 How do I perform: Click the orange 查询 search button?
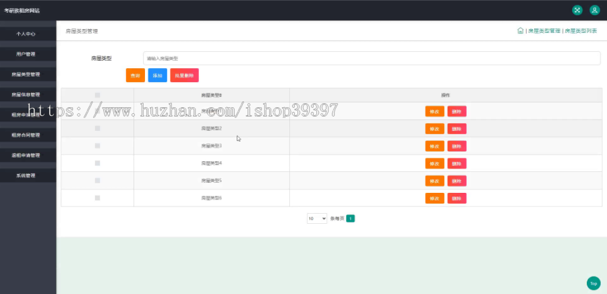click(x=135, y=76)
